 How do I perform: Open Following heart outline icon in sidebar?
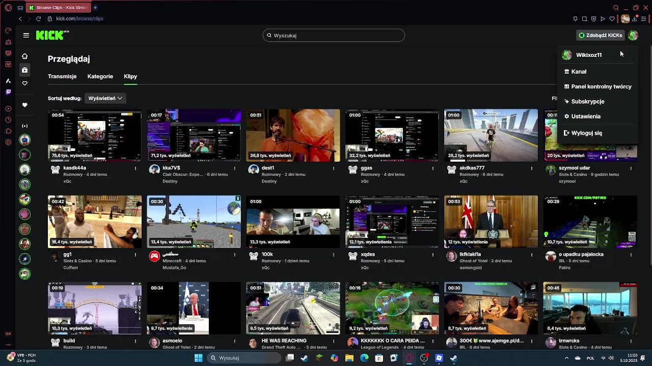pyautogui.click(x=24, y=83)
